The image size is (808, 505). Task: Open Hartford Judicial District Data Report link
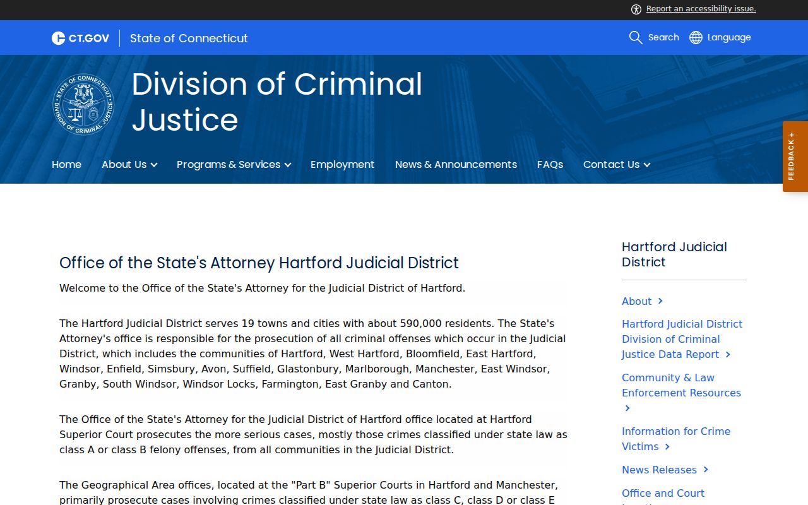click(x=682, y=339)
